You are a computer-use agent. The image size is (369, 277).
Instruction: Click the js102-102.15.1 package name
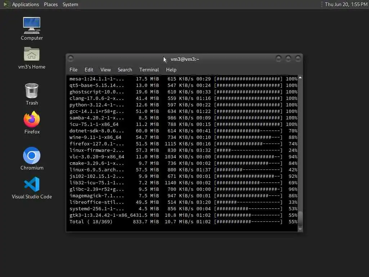pos(97,176)
